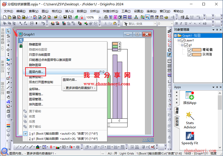Click the Undo toolbar icon
The image size is (223, 156).
pyautogui.click(x=43, y=24)
